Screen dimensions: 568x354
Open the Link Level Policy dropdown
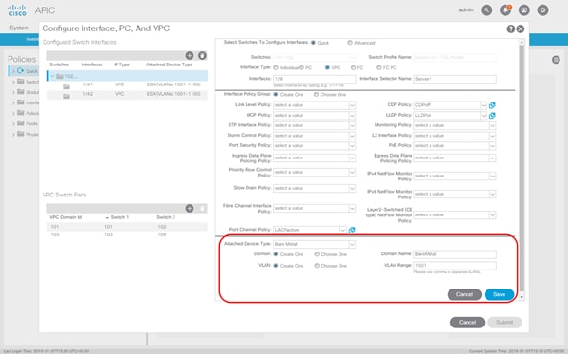(x=352, y=105)
